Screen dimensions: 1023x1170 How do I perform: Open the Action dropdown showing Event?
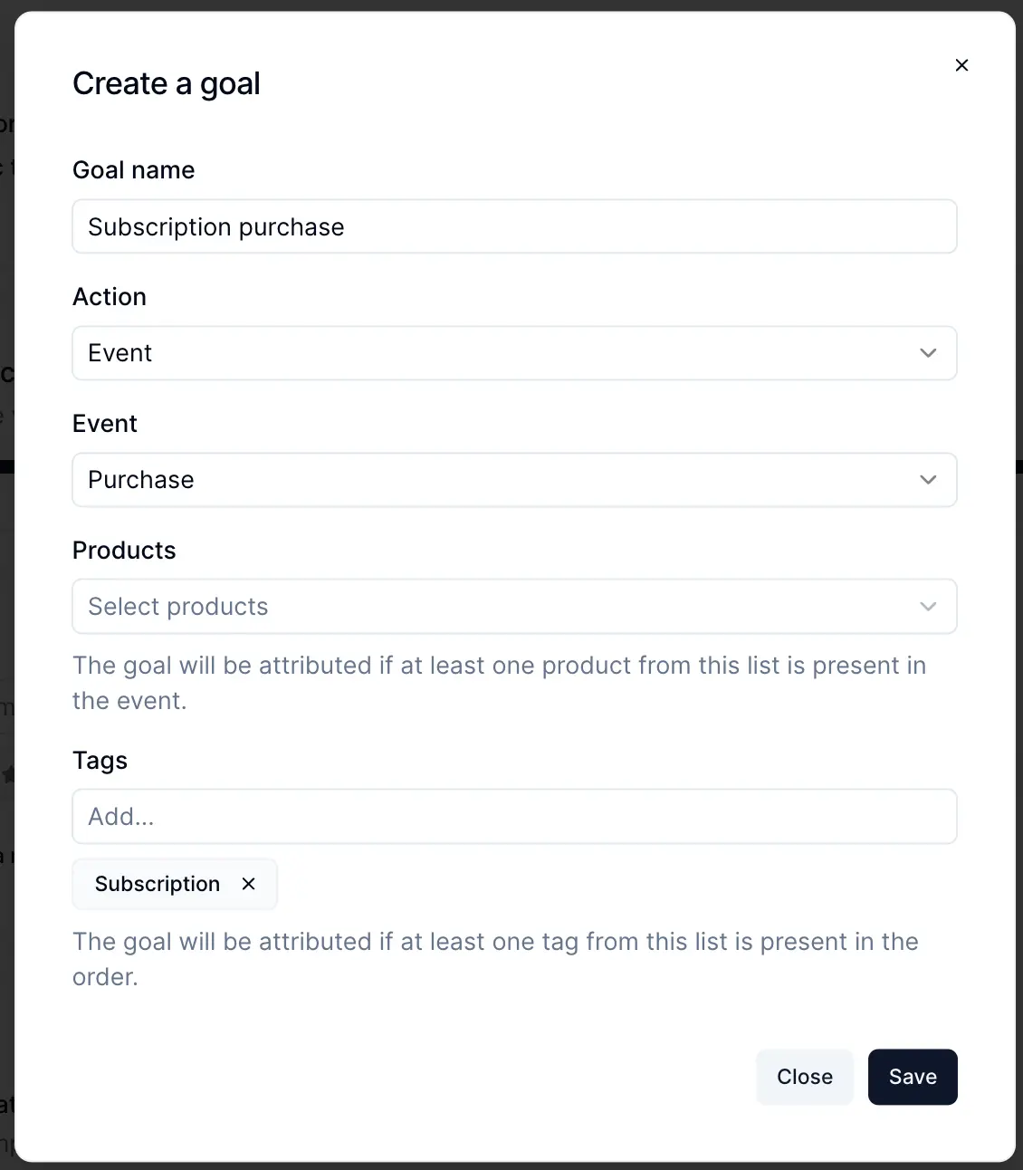coord(514,353)
